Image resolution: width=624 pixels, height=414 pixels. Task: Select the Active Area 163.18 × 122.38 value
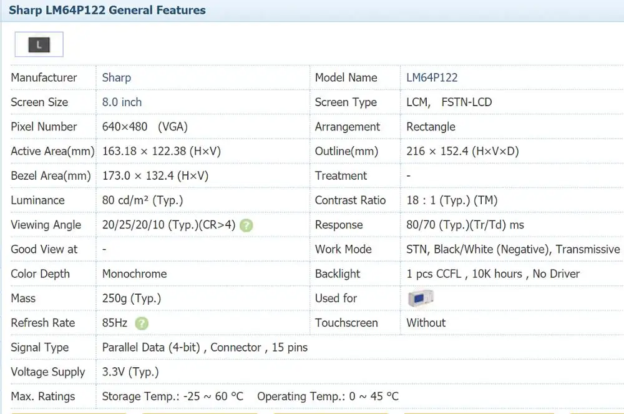click(x=161, y=151)
